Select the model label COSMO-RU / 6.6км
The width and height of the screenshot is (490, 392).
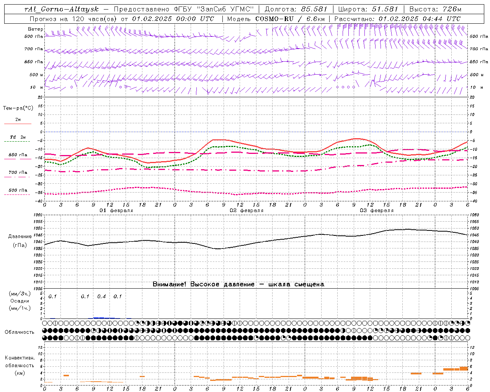(290, 19)
